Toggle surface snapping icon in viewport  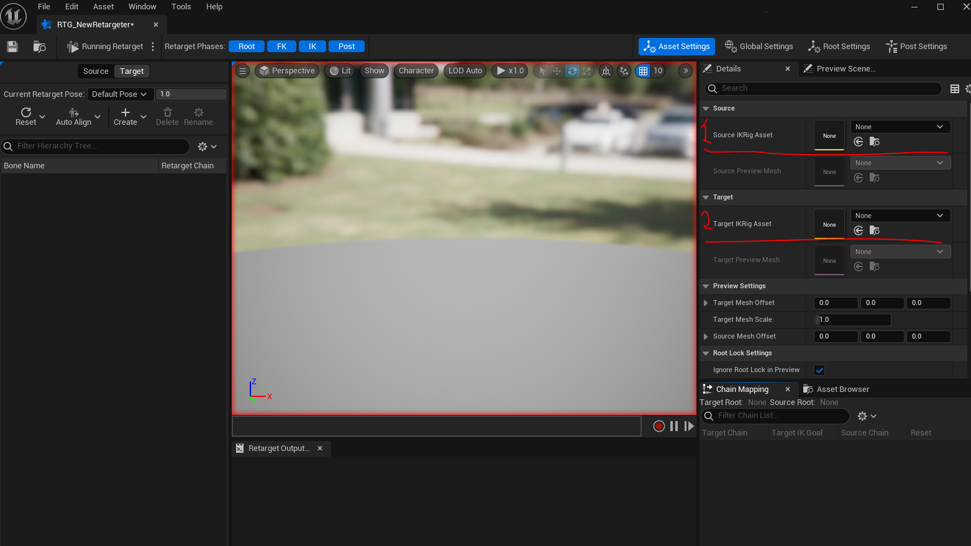click(624, 71)
